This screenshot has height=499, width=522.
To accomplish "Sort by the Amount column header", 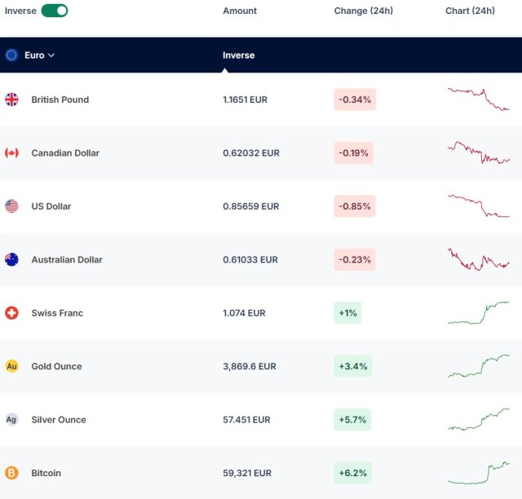I will (240, 11).
